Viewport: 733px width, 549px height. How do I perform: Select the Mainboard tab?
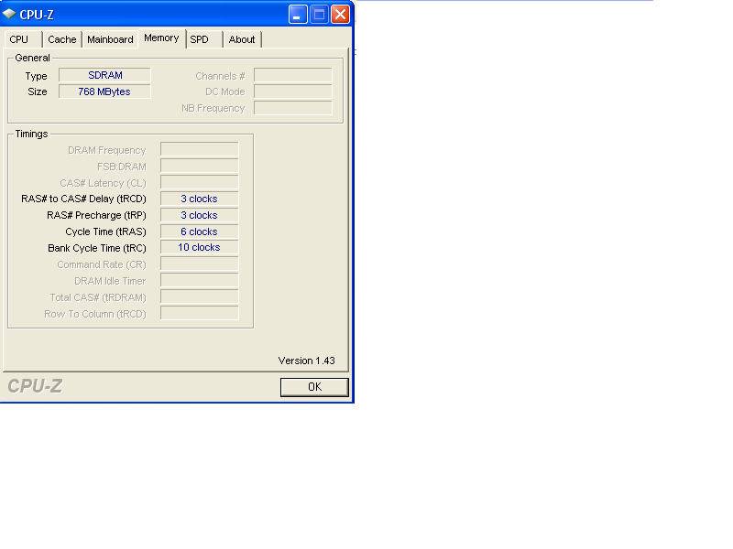pos(110,39)
